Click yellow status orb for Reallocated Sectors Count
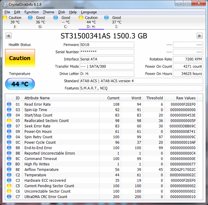This screenshot has width=208, height=205. click(x=9, y=120)
